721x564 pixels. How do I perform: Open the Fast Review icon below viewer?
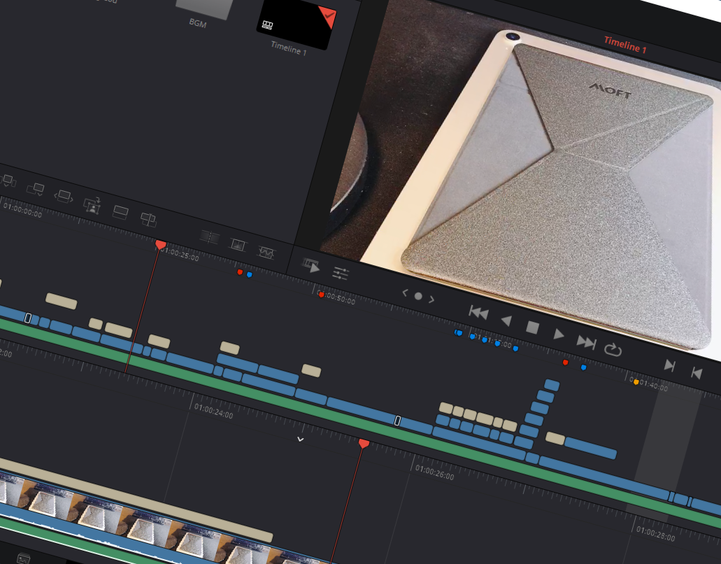(x=311, y=265)
